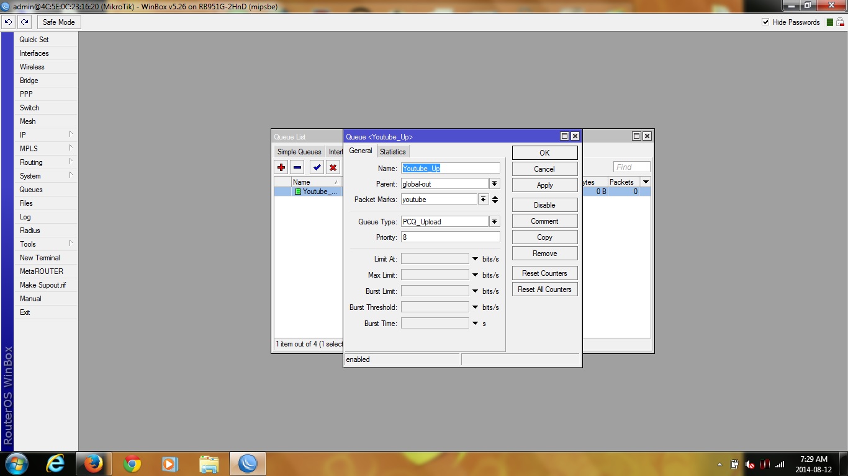Click red plus to add queue

click(x=281, y=167)
